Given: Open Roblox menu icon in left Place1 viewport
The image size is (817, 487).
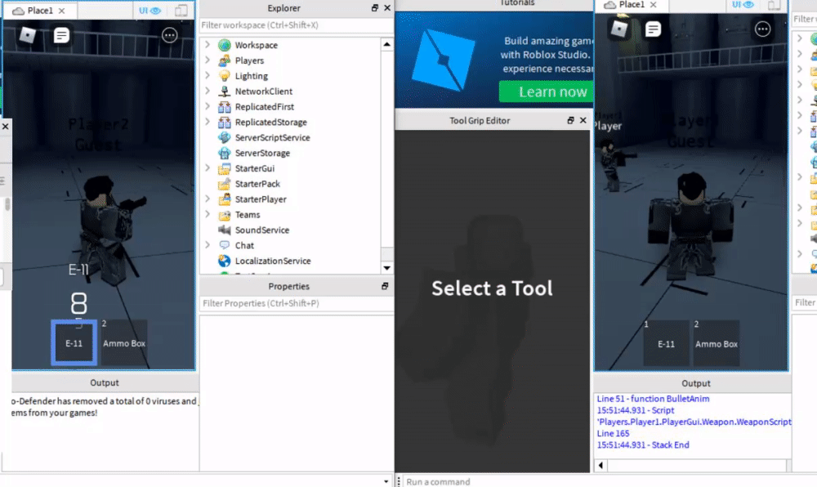Looking at the screenshot, I should (x=28, y=35).
